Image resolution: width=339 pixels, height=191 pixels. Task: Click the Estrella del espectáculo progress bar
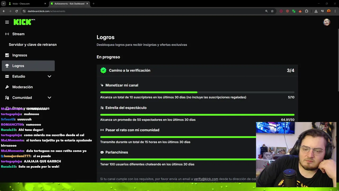(x=197, y=115)
